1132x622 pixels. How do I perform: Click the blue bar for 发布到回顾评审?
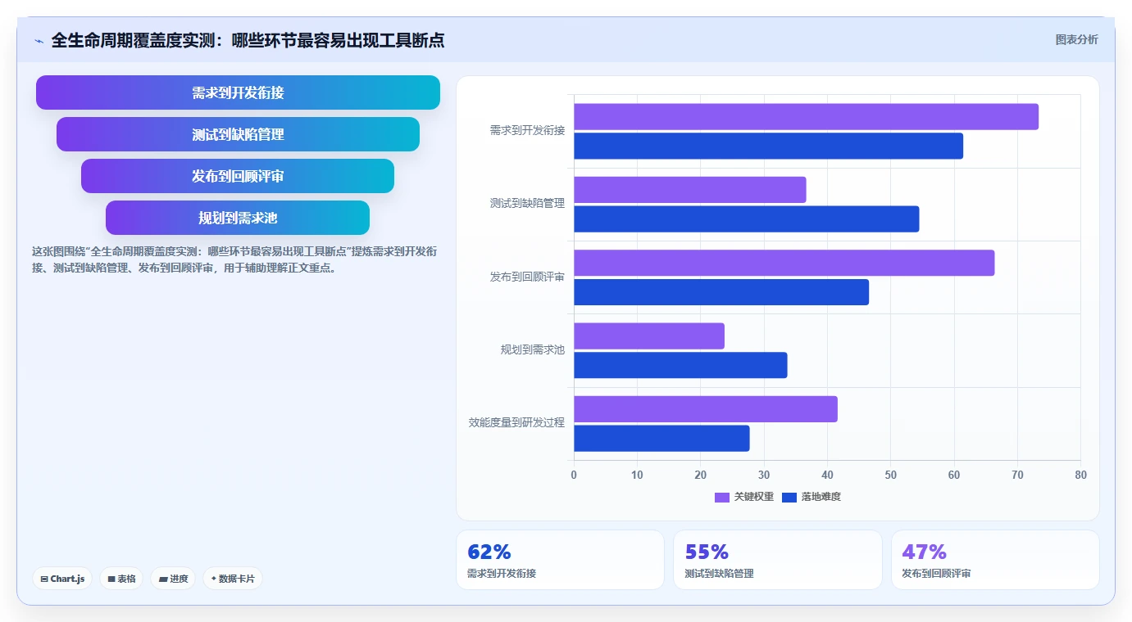(x=721, y=292)
